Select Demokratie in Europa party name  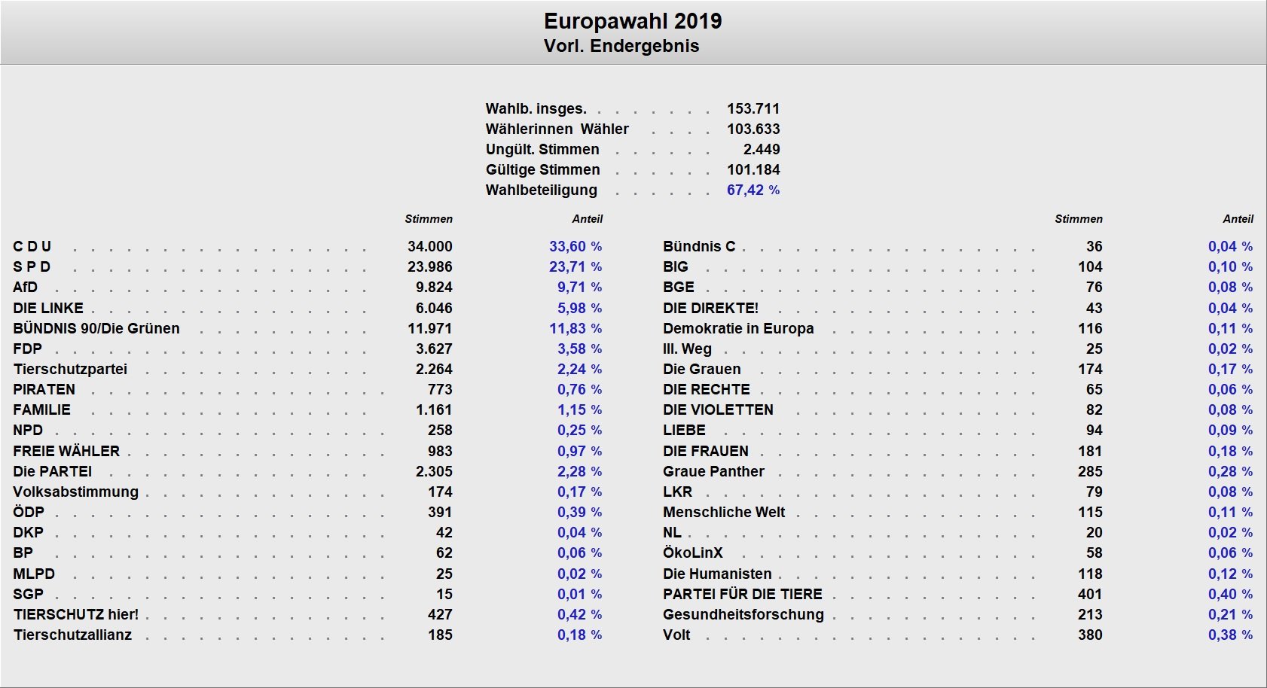[x=738, y=328]
